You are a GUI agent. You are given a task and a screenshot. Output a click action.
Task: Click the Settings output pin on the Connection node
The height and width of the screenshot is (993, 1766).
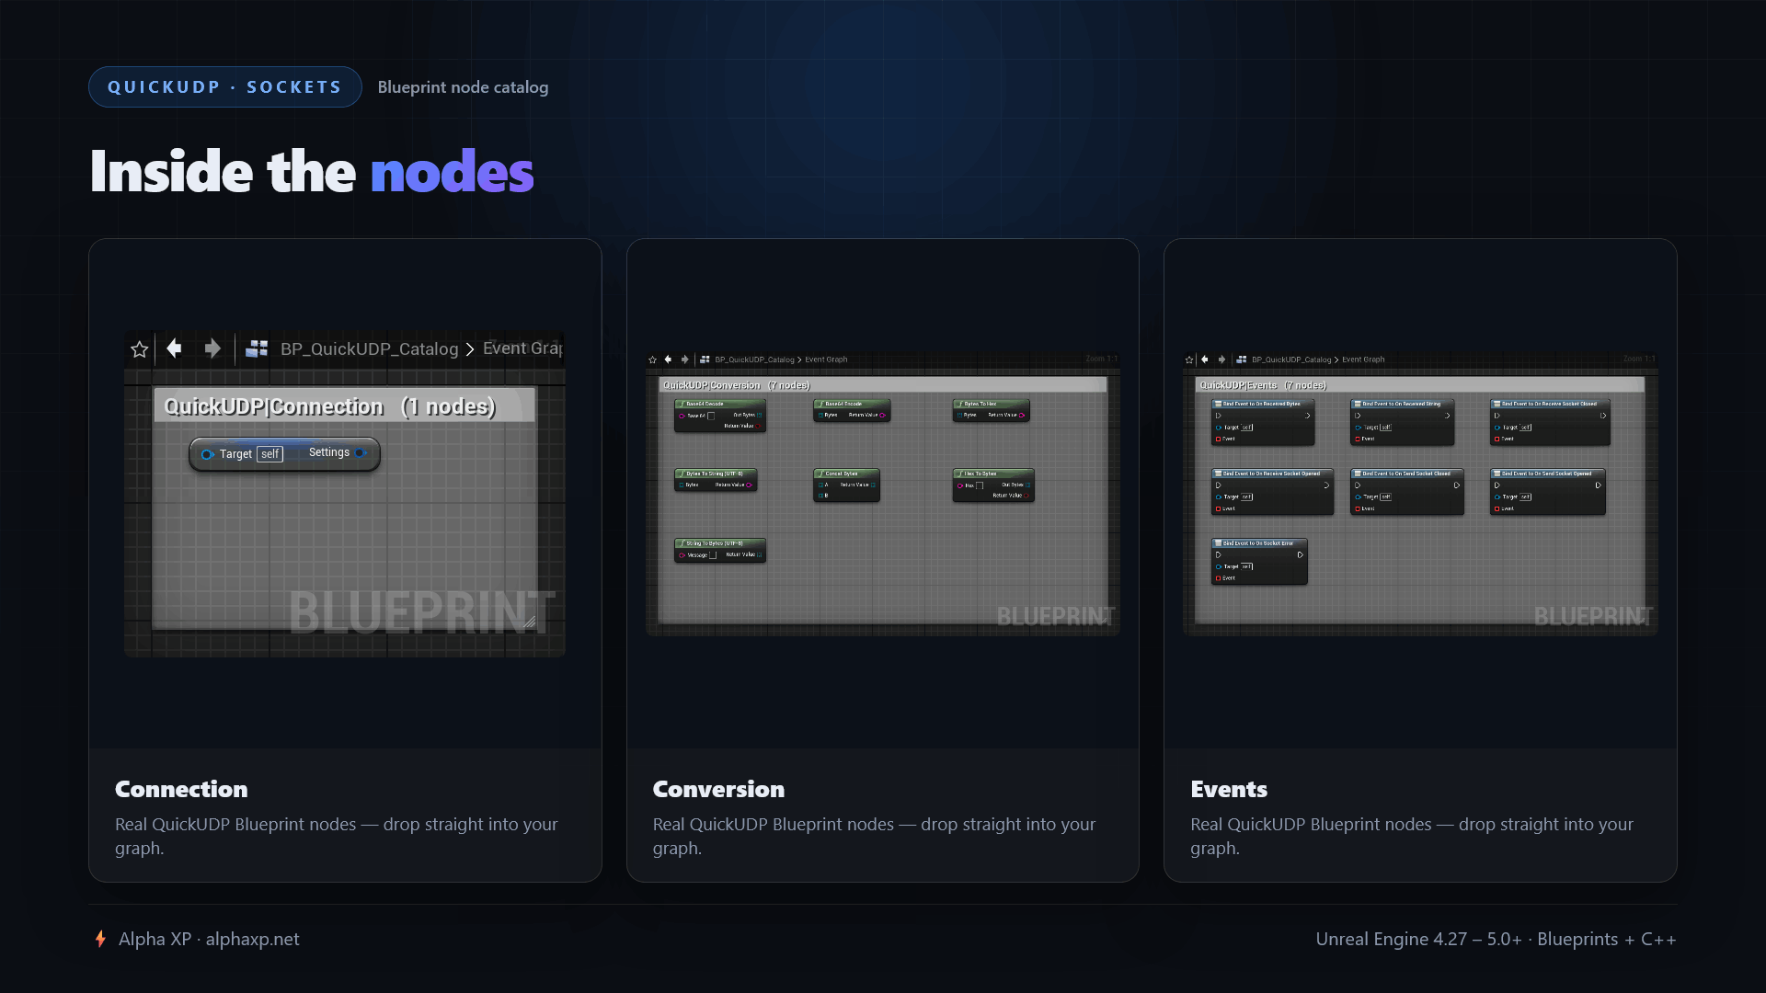361,452
